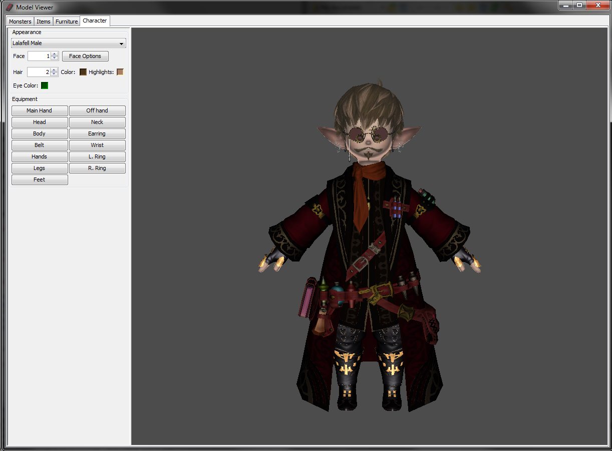Open the Earring equipment slot
The image size is (612, 451).
click(97, 133)
